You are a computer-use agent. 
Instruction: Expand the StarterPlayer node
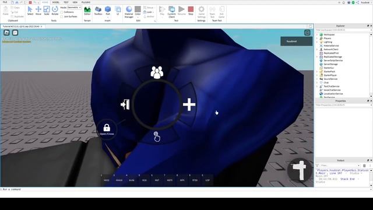317,75
